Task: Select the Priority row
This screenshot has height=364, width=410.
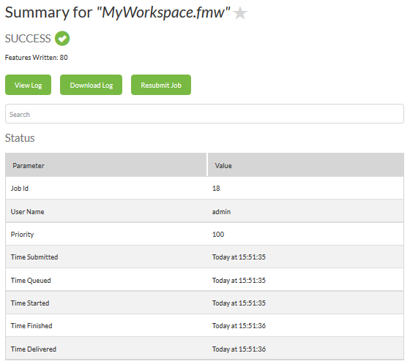Action: click(204, 234)
